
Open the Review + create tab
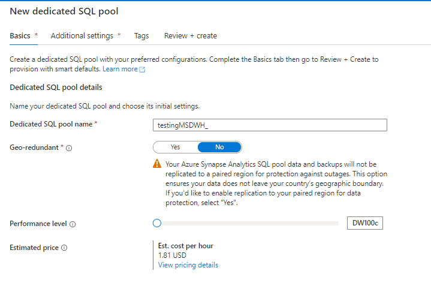point(191,36)
